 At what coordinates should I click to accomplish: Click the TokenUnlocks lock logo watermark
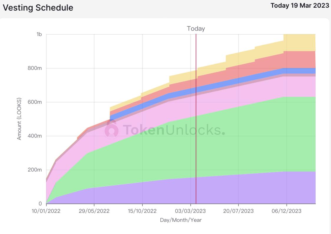(112, 130)
